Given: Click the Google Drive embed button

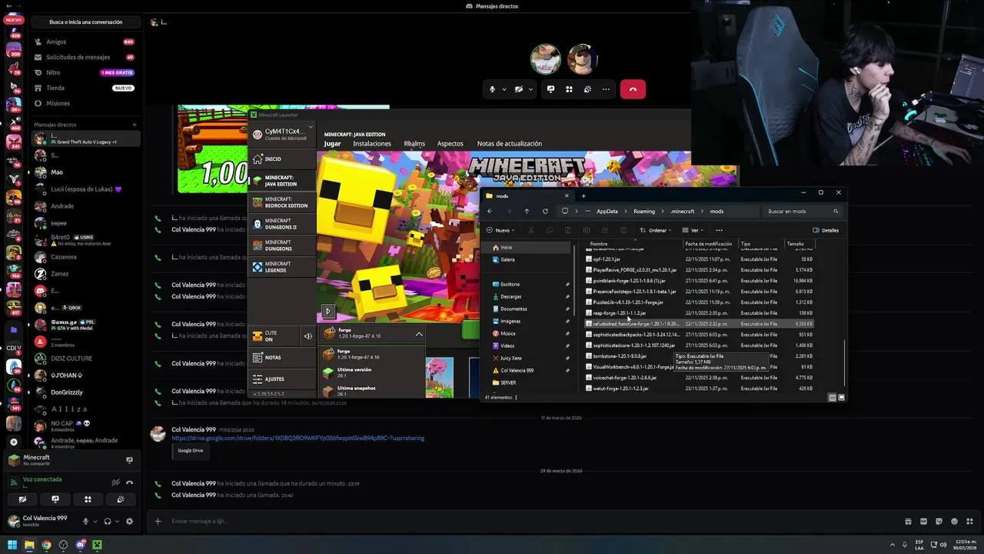Looking at the screenshot, I should [191, 450].
